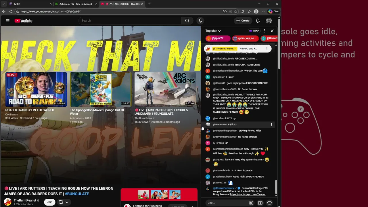Go back with browser back arrow
This screenshot has height=207, width=368.
tap(4, 11)
